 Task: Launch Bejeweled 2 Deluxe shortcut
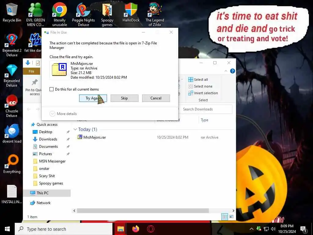click(12, 45)
